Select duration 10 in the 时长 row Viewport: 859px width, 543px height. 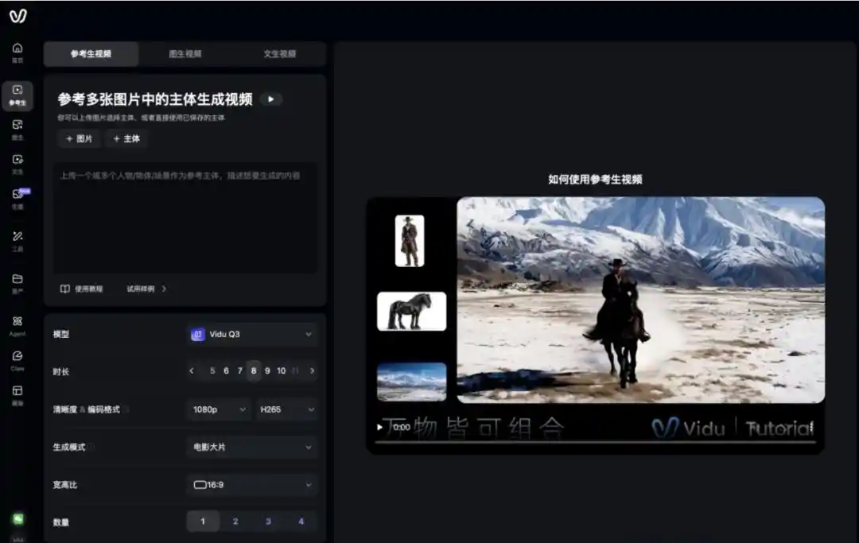click(x=281, y=371)
